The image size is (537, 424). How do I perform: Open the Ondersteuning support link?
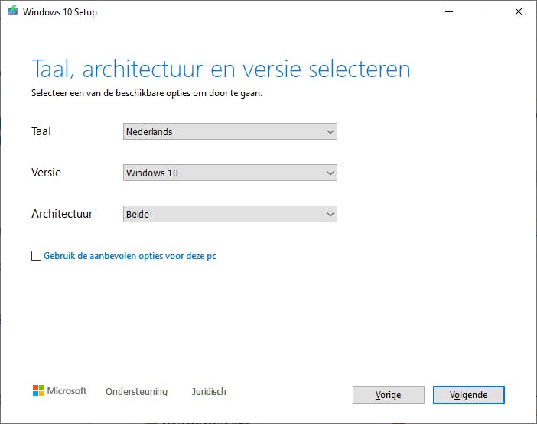[136, 392]
